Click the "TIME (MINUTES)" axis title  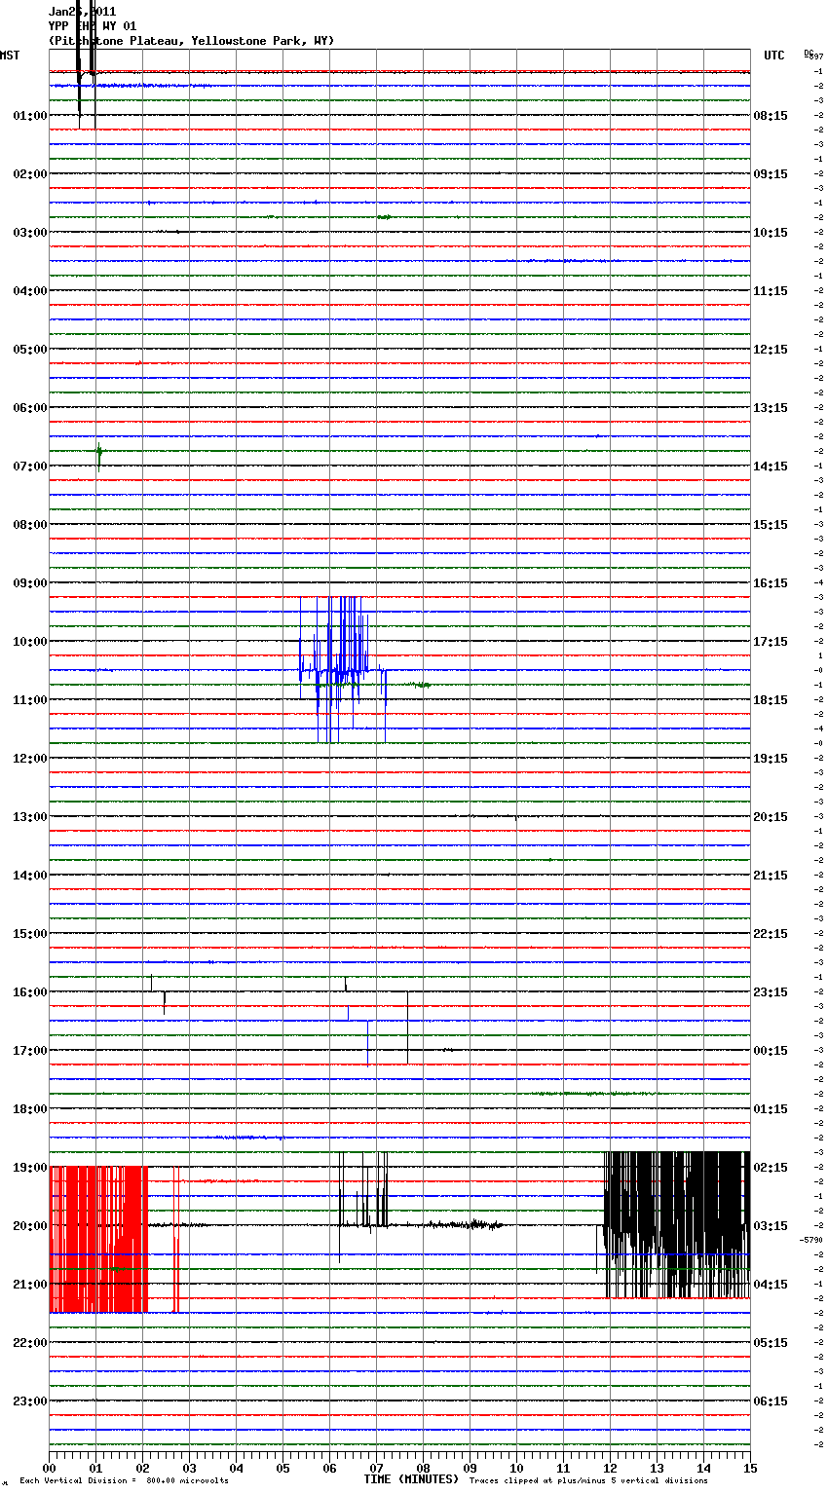tap(411, 1479)
